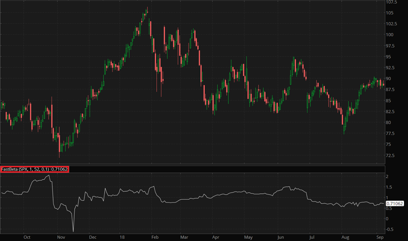Select the 87.5 price axis label
This screenshot has height=241, width=408.
pos(391,90)
